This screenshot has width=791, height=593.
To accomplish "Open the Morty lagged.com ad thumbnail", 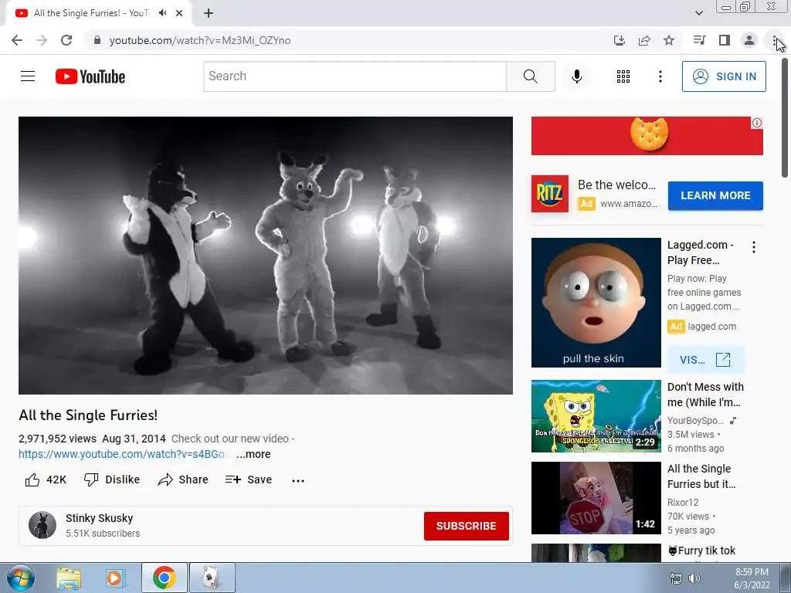I will tap(596, 303).
